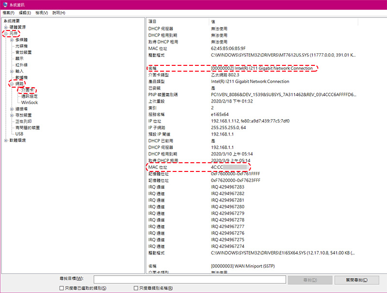Image resolution: width=387 pixels, height=293 pixels.
Task: Open the 檔案(F) menu
Action: pos(9,13)
